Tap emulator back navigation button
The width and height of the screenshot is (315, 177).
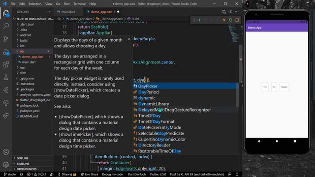coord(259,141)
